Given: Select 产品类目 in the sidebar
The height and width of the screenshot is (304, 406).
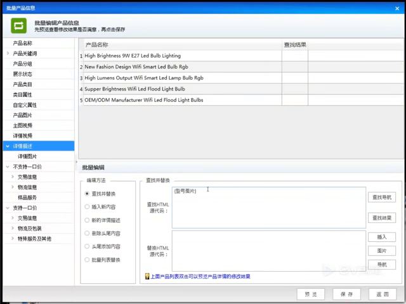Looking at the screenshot, I should click(x=23, y=84).
